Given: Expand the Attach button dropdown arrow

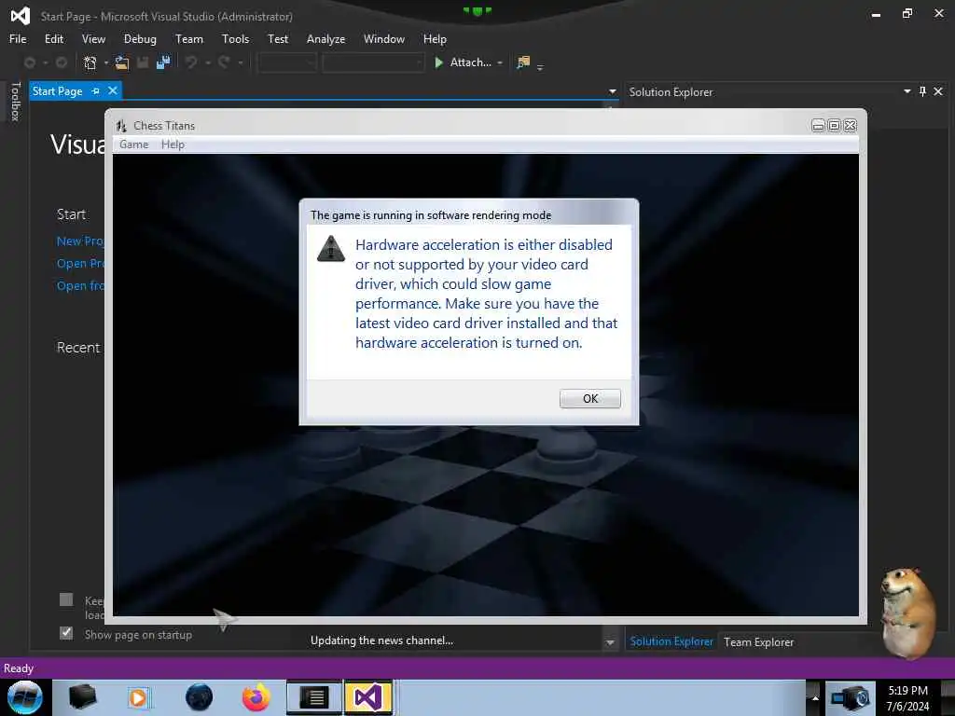Looking at the screenshot, I should 500,62.
